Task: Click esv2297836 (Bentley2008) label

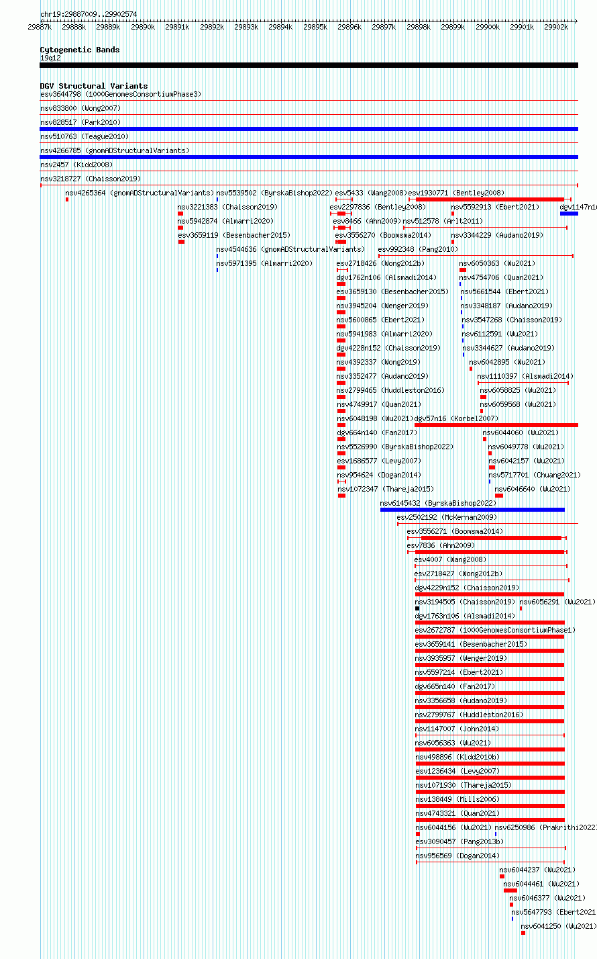Action: [378, 207]
